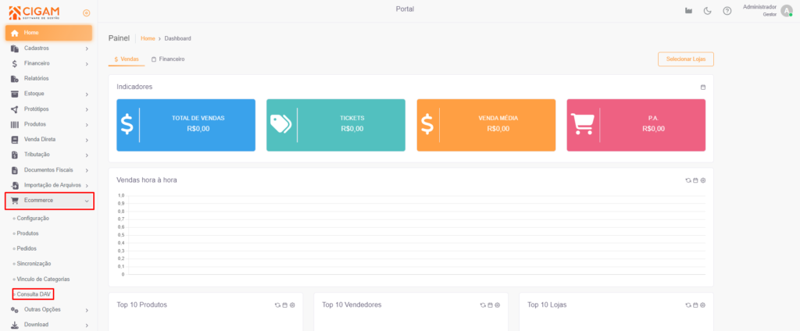
Task: Click the Administrador Gestor user name
Action: pos(759,11)
